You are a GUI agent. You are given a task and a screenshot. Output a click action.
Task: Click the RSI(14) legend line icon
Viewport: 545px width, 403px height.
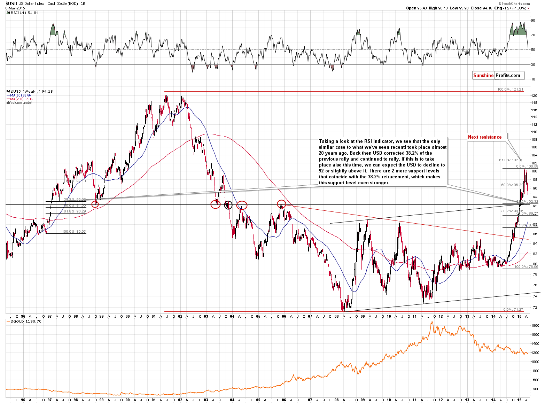point(8,13)
